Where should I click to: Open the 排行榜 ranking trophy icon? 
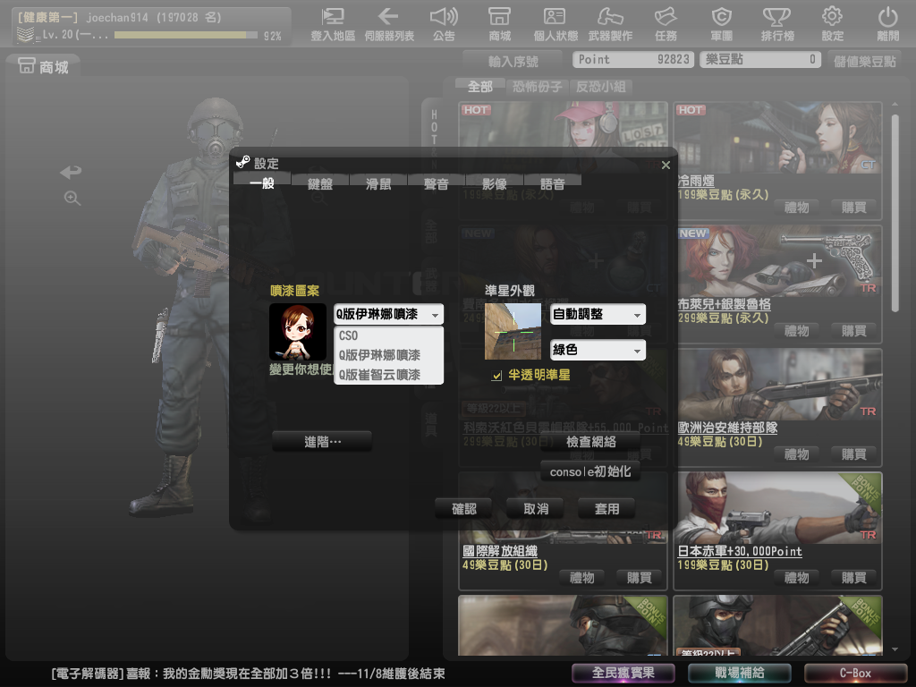pos(777,24)
